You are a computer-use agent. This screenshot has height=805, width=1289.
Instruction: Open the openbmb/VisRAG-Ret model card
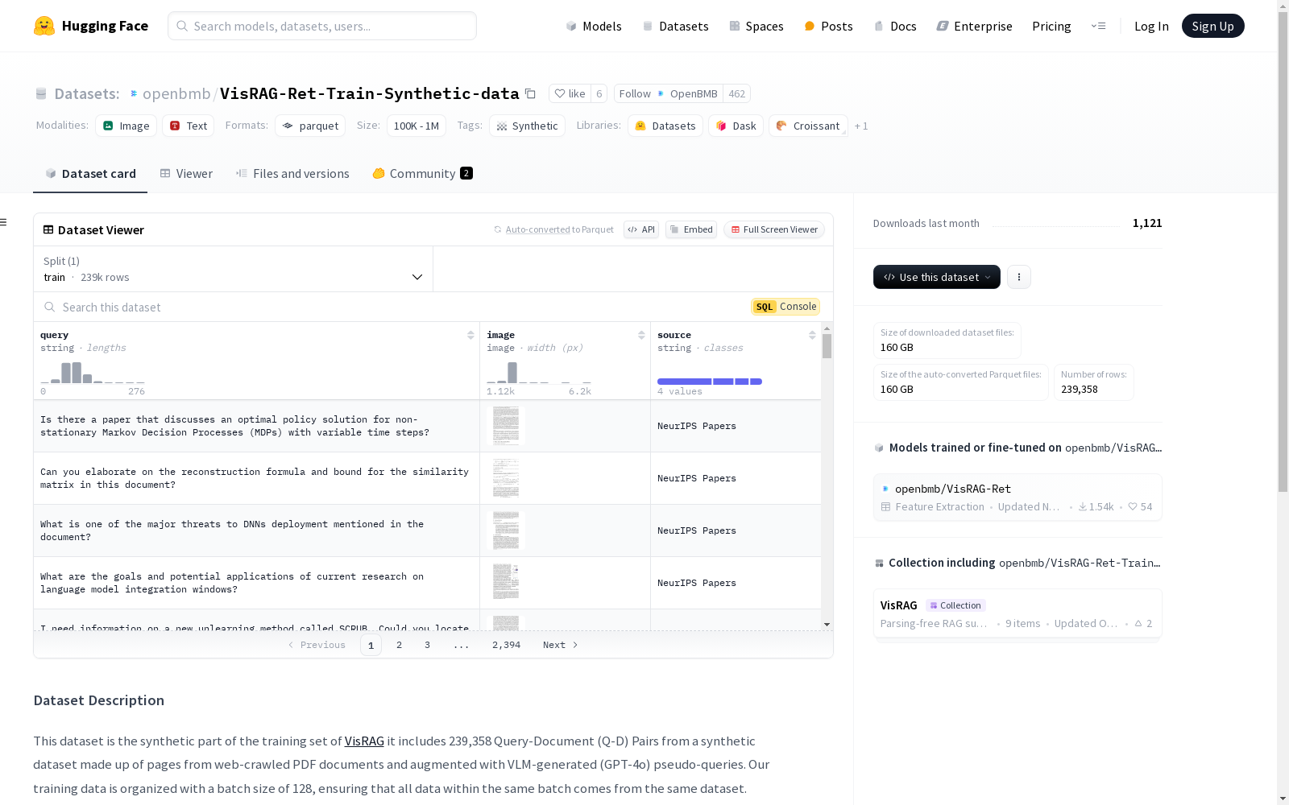coord(1018,497)
